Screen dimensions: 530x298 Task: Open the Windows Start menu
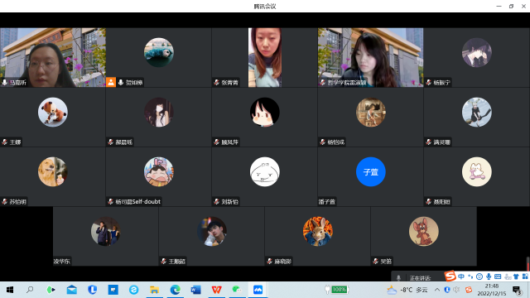tap(10, 290)
